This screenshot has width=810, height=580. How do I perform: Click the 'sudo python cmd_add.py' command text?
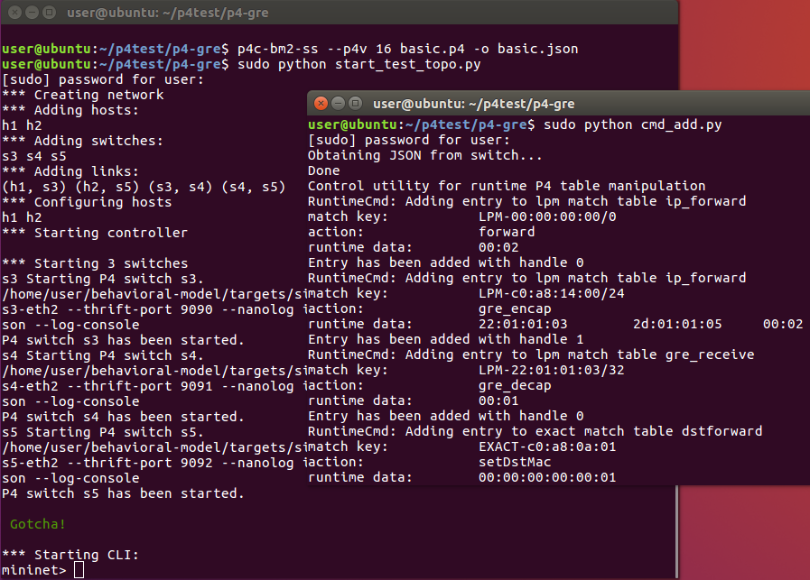coord(632,124)
